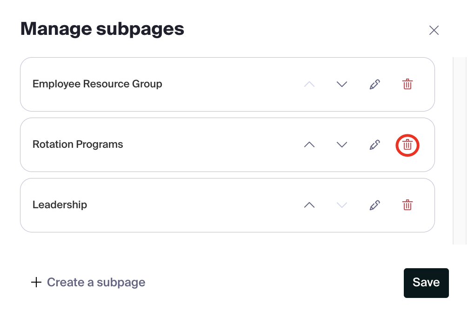Delete the Employee Resource Group subpage

pyautogui.click(x=407, y=84)
